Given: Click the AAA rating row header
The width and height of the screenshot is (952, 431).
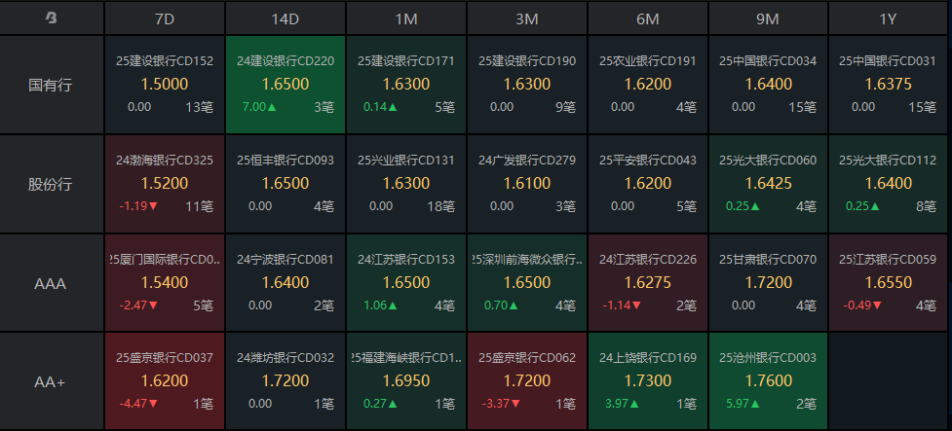Looking at the screenshot, I should click(x=52, y=283).
